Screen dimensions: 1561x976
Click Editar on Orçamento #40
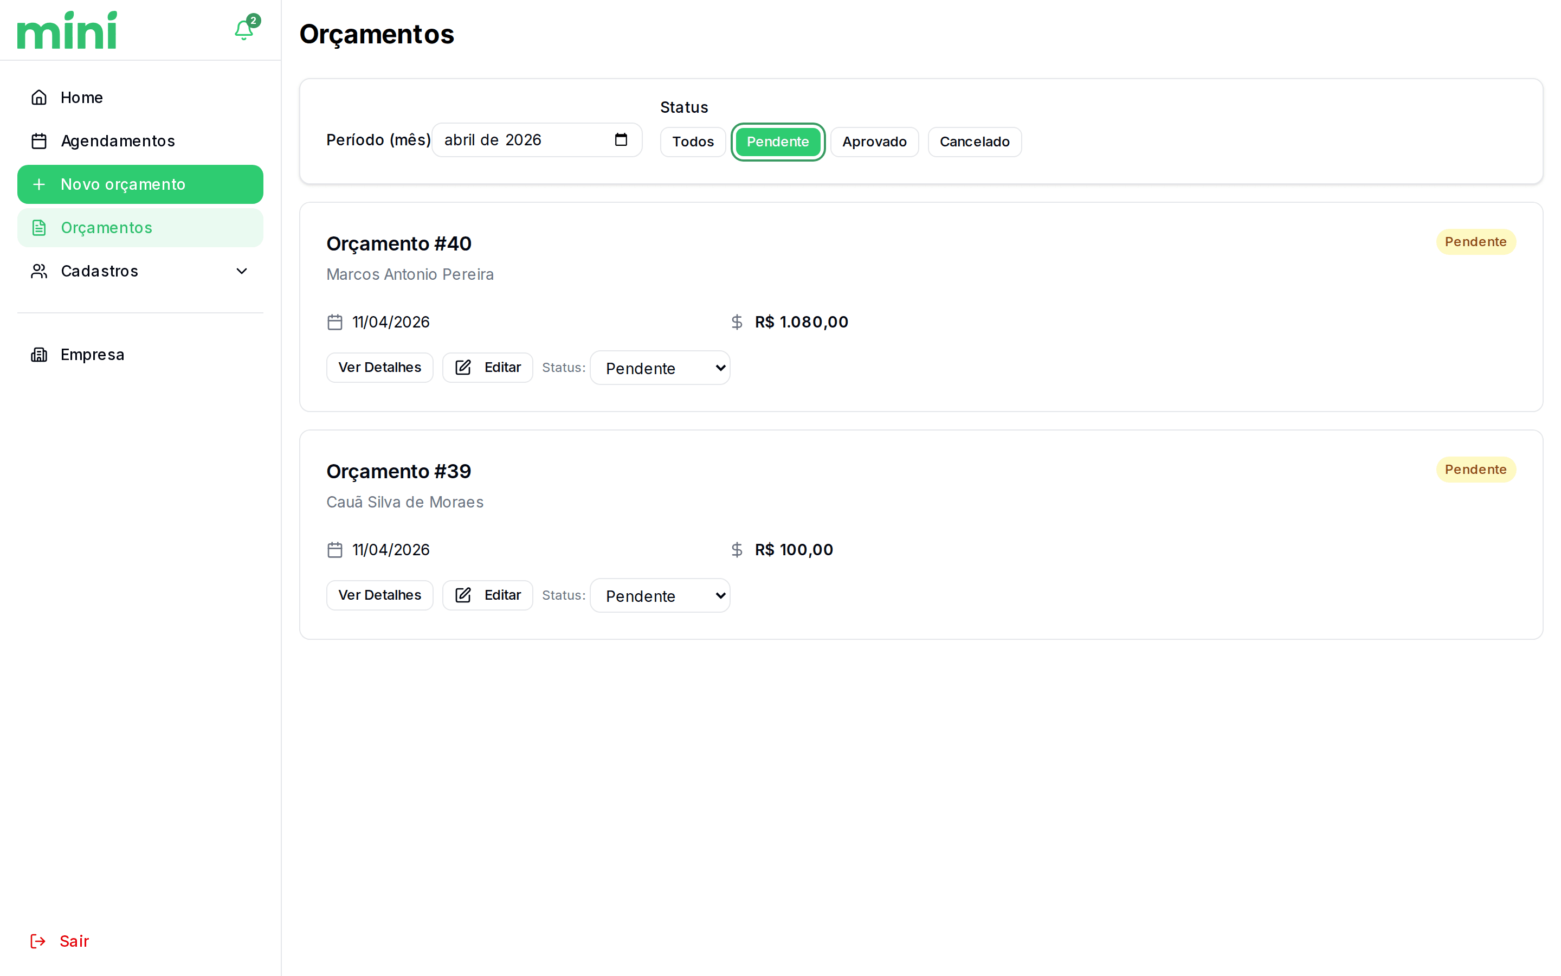pyautogui.click(x=488, y=367)
